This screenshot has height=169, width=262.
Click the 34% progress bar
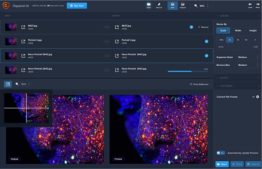point(188,71)
